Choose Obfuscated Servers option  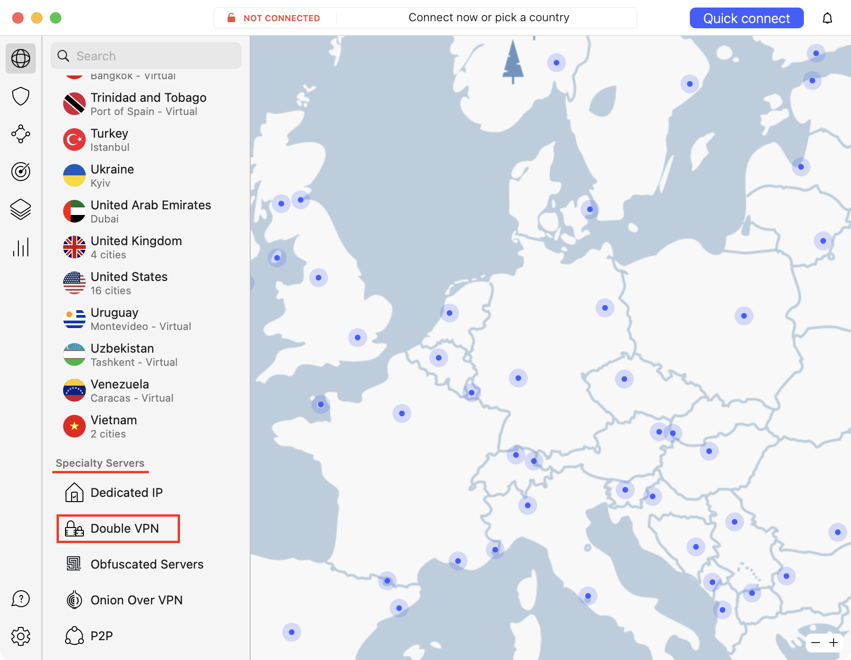(x=147, y=564)
